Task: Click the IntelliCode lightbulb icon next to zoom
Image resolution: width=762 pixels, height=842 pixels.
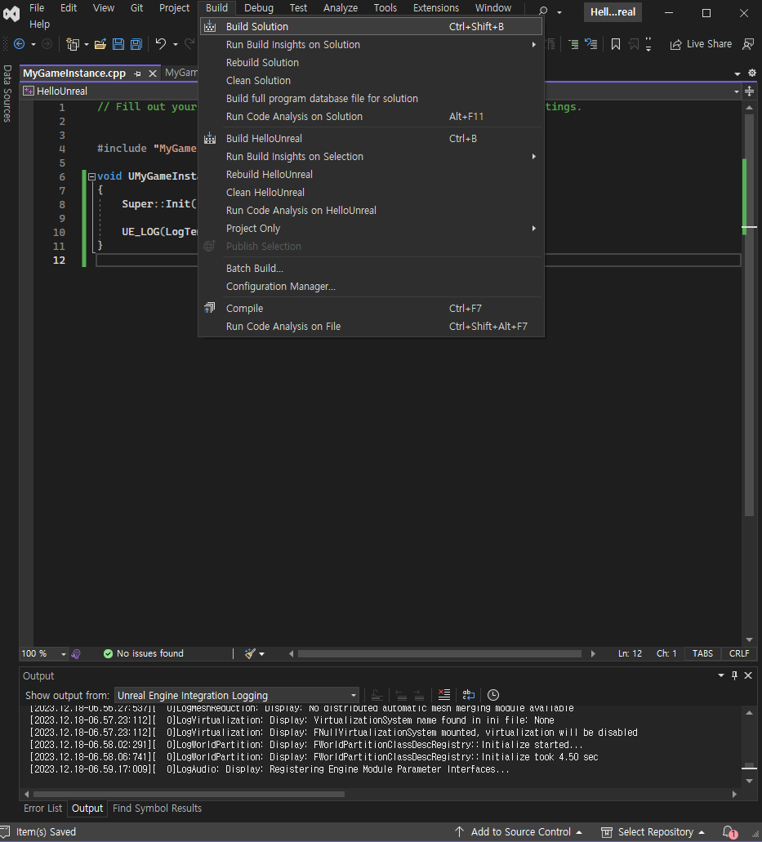Action: 76,653
